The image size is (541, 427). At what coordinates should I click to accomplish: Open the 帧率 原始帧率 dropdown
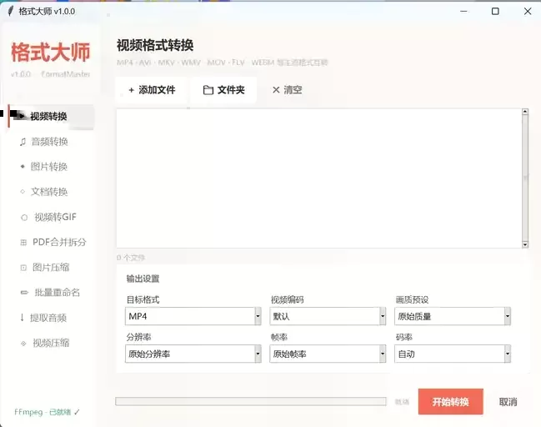328,354
